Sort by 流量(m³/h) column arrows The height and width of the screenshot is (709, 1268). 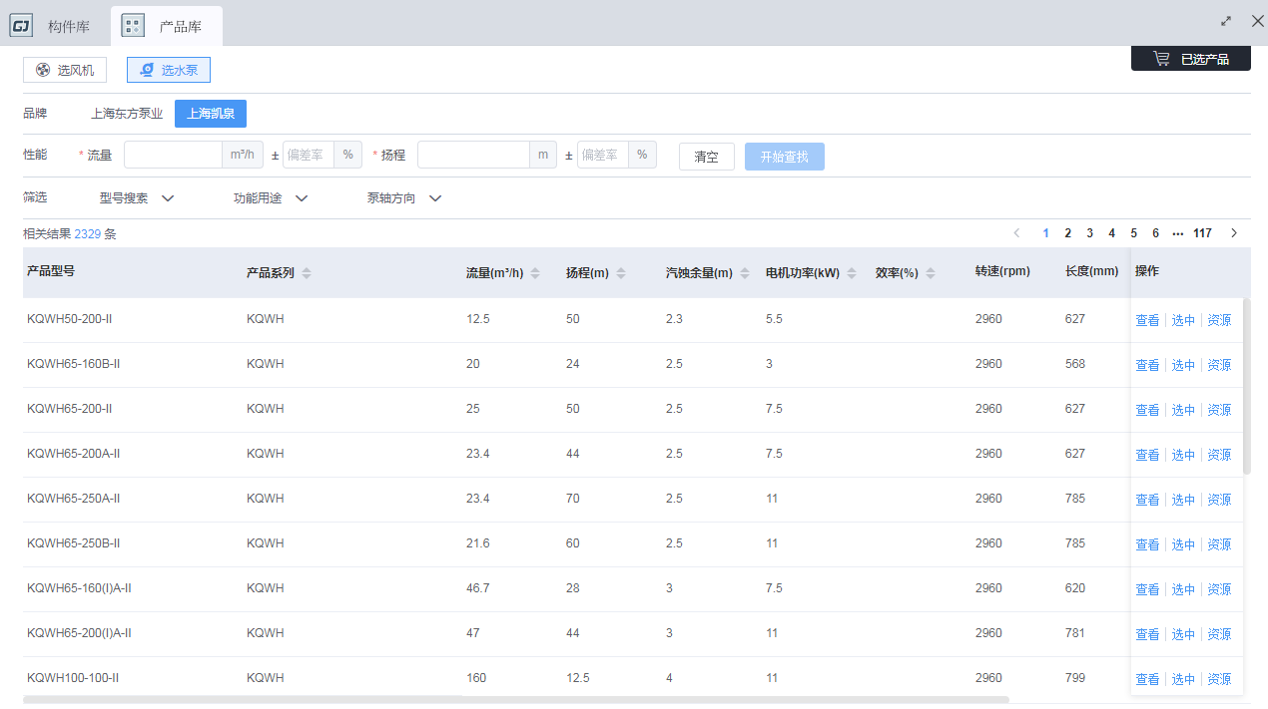pos(535,273)
